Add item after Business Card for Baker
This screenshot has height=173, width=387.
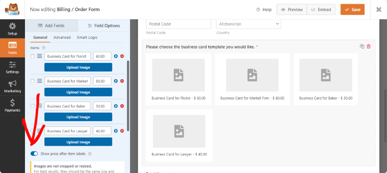[116, 106]
